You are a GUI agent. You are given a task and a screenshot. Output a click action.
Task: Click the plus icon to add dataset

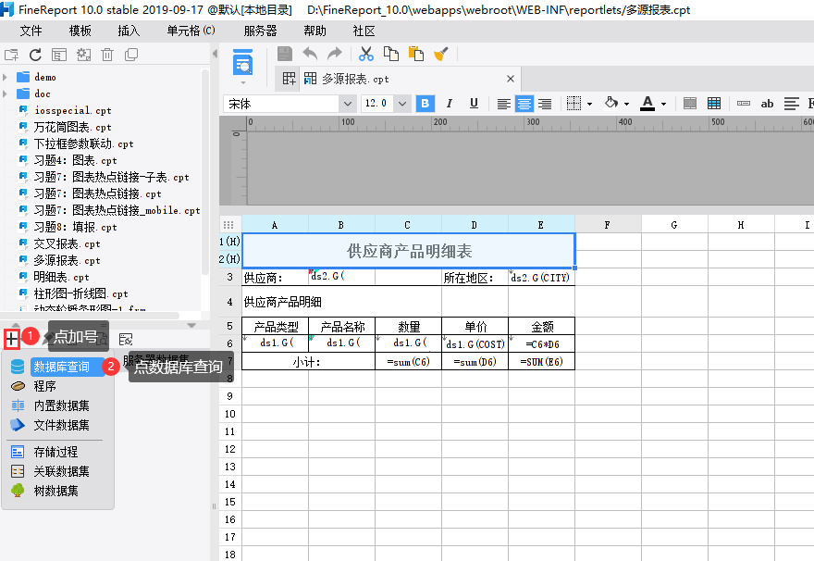click(11, 339)
